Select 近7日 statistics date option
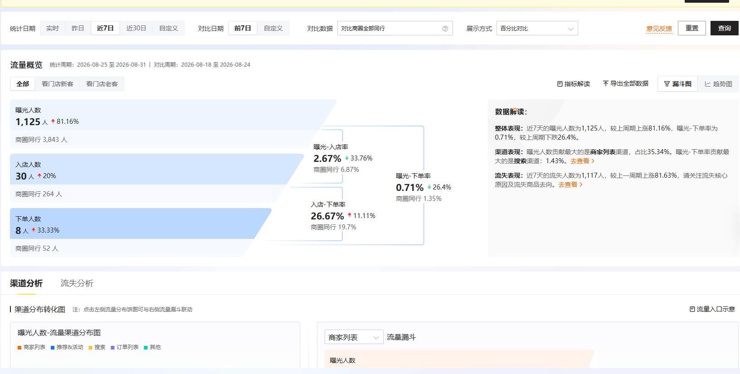Image resolution: width=740 pixels, height=374 pixels. (x=105, y=28)
